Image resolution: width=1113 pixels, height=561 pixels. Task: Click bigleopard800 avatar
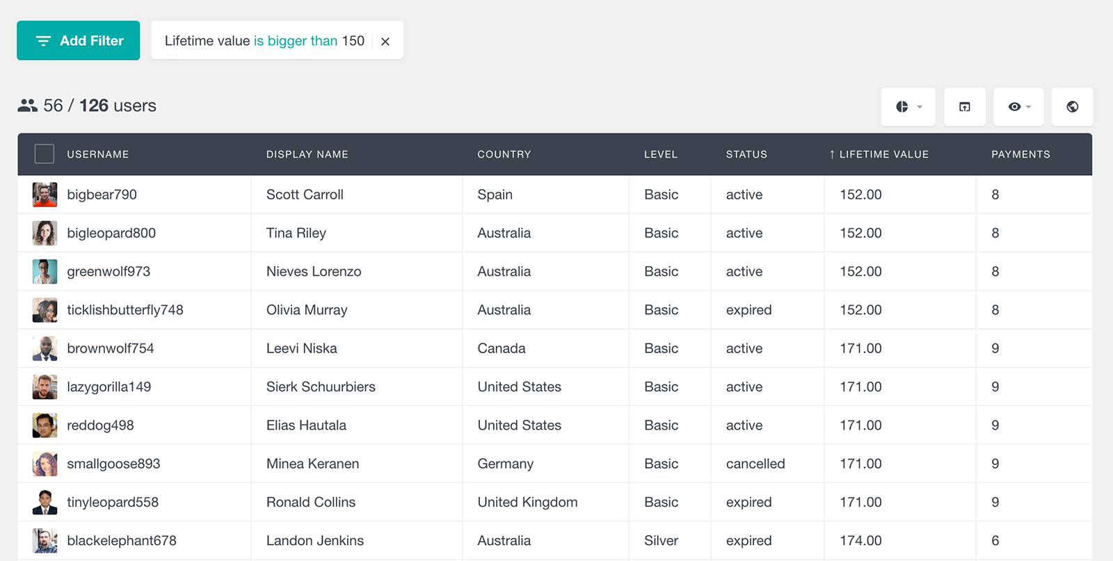point(45,233)
